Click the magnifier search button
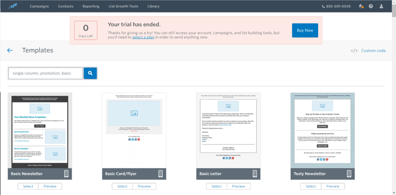 [90, 73]
